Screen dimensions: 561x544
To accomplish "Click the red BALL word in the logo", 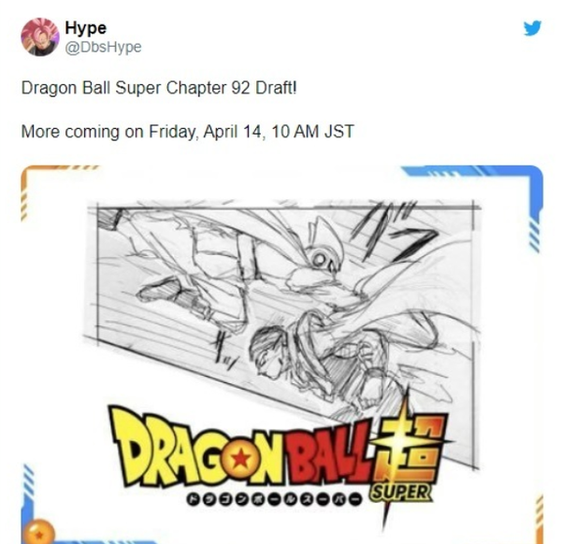I will click(331, 454).
